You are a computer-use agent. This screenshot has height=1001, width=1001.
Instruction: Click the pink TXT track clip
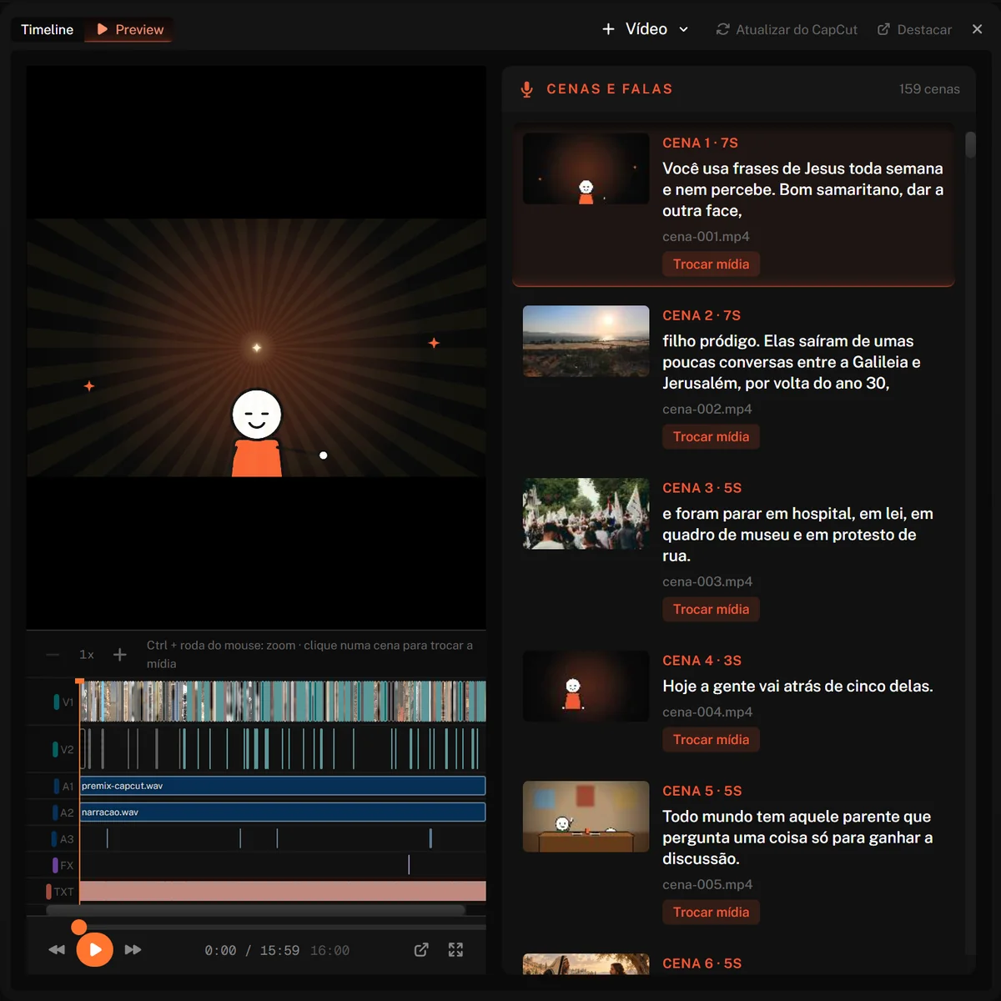tap(283, 891)
